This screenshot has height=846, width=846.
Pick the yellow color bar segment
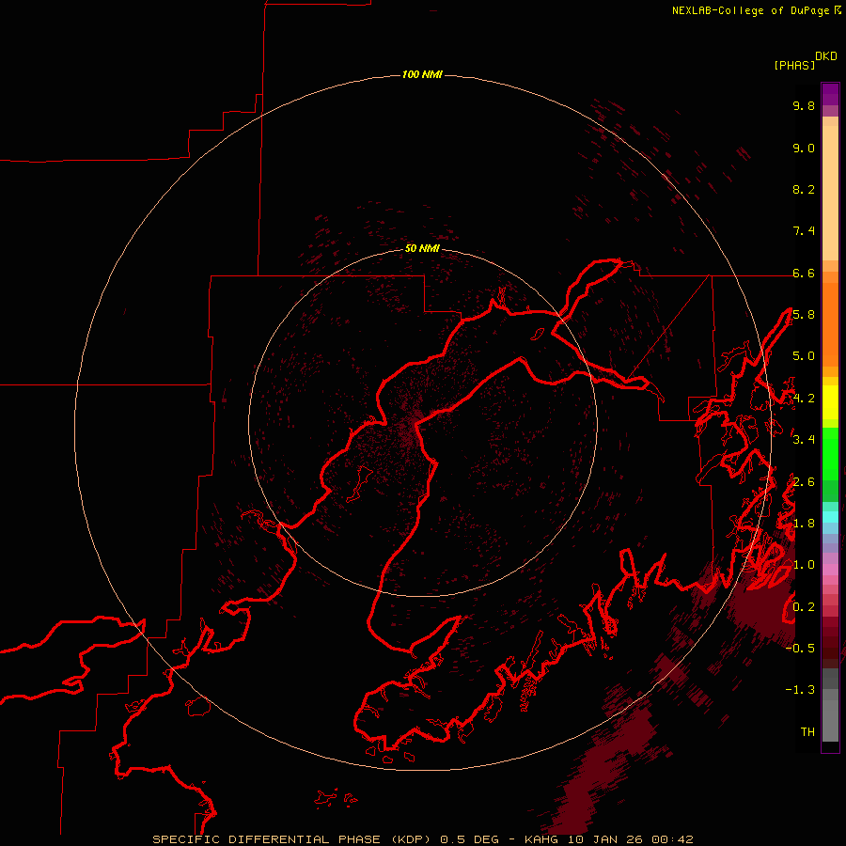[x=830, y=402]
